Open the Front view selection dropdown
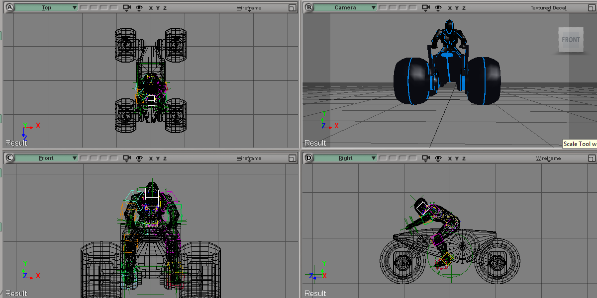The height and width of the screenshot is (298, 597). (x=47, y=158)
